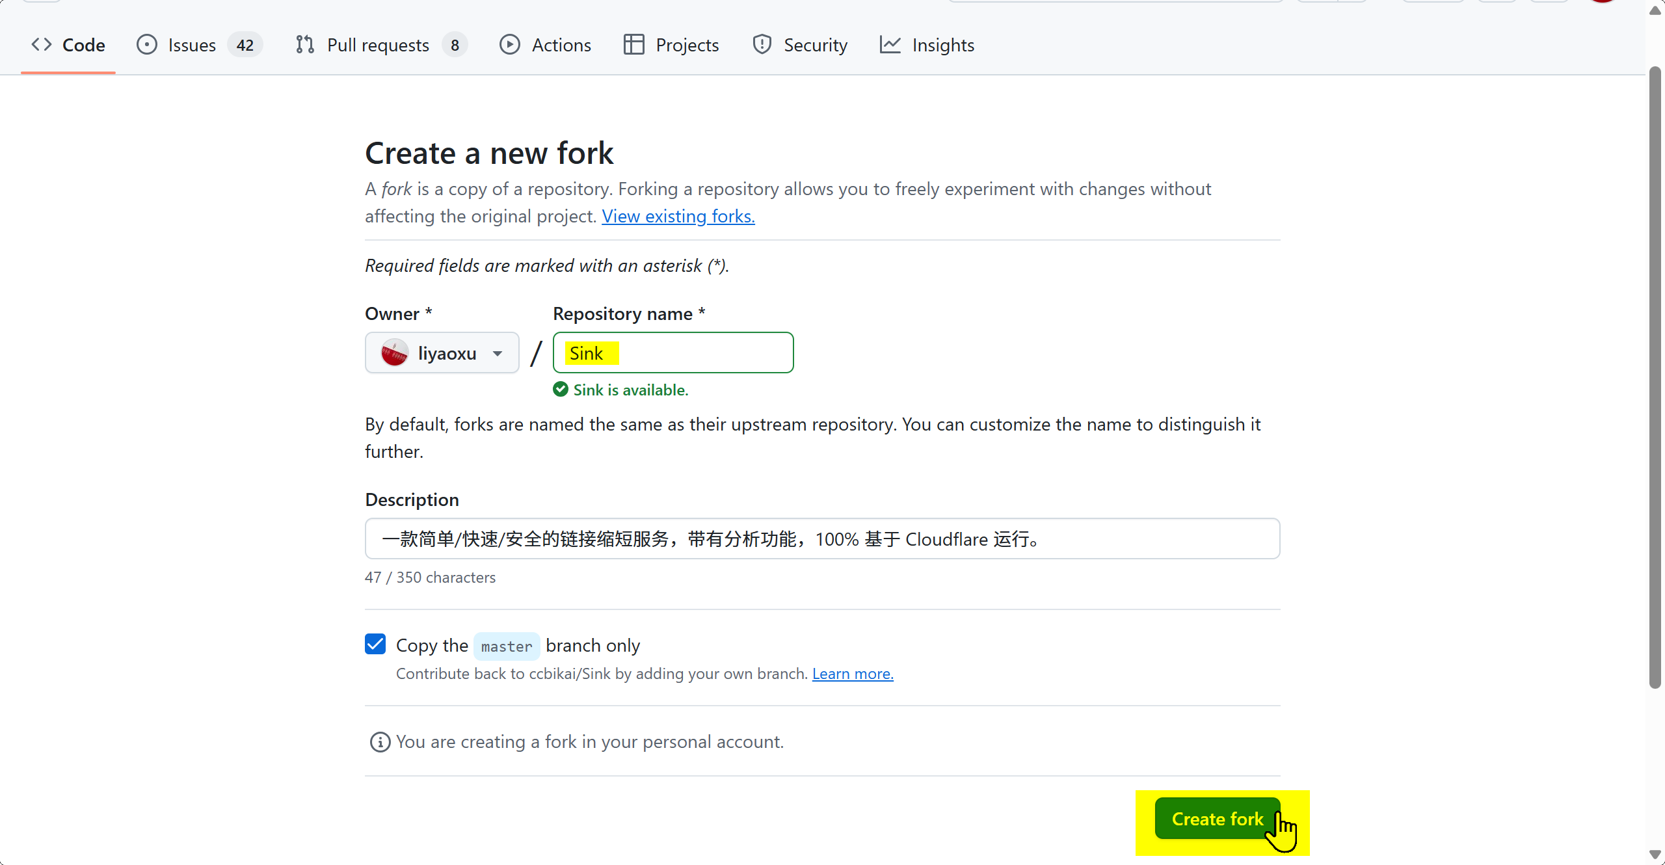
Task: Open the View existing forks link
Action: point(678,217)
